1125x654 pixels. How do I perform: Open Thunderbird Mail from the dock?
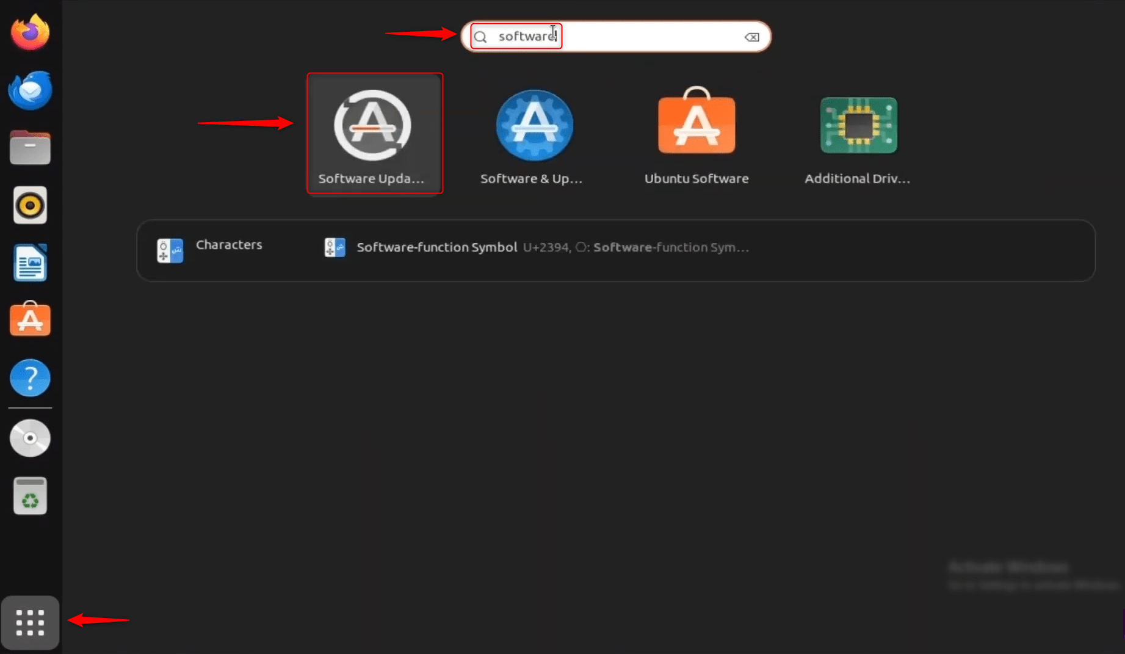coord(30,90)
